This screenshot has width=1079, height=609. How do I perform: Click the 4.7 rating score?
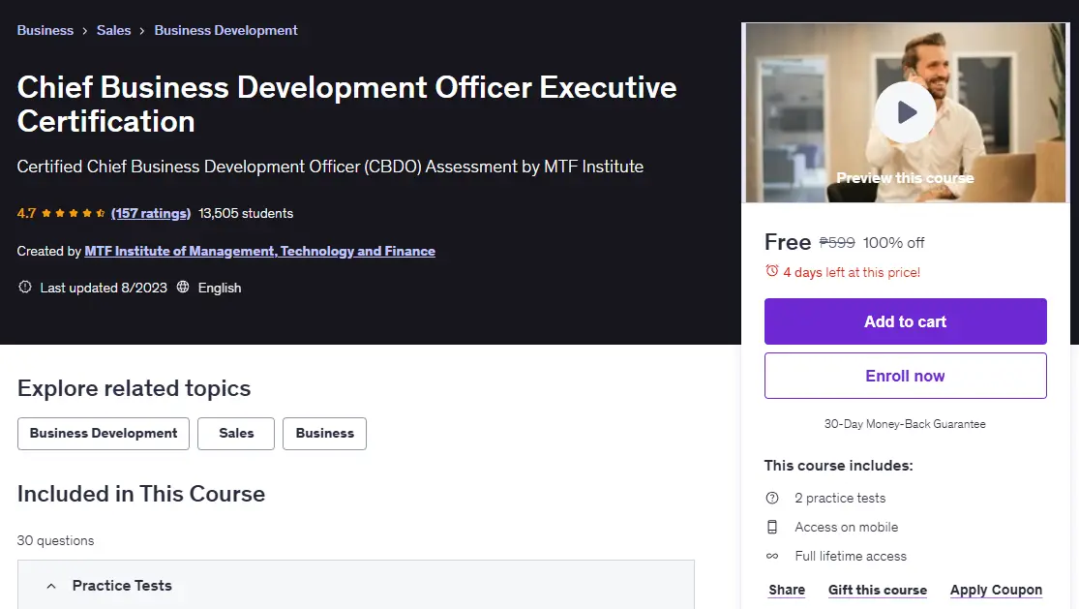click(x=26, y=213)
